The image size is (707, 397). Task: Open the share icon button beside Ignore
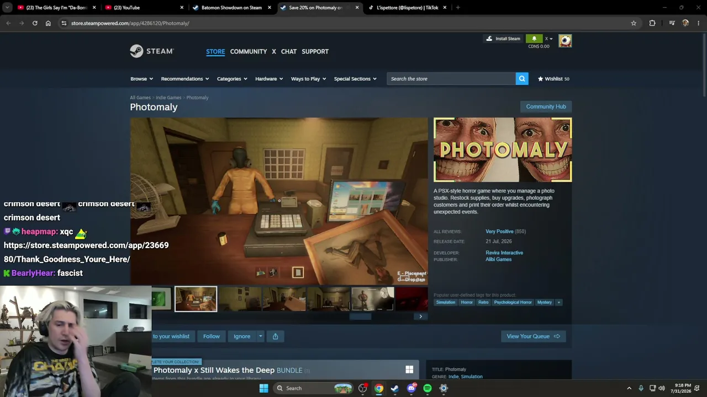(x=275, y=336)
